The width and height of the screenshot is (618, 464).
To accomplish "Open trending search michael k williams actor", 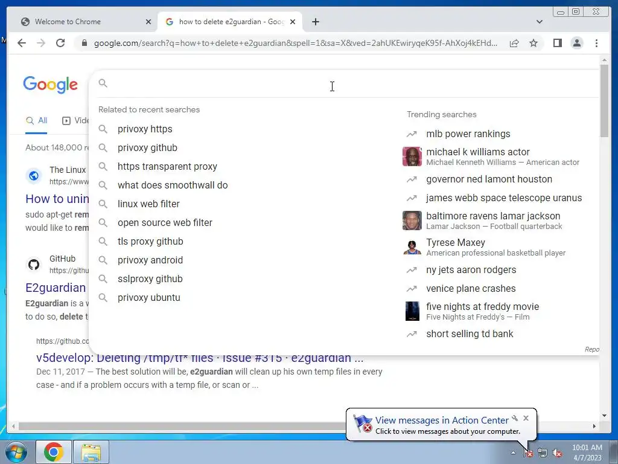I will coord(478,152).
